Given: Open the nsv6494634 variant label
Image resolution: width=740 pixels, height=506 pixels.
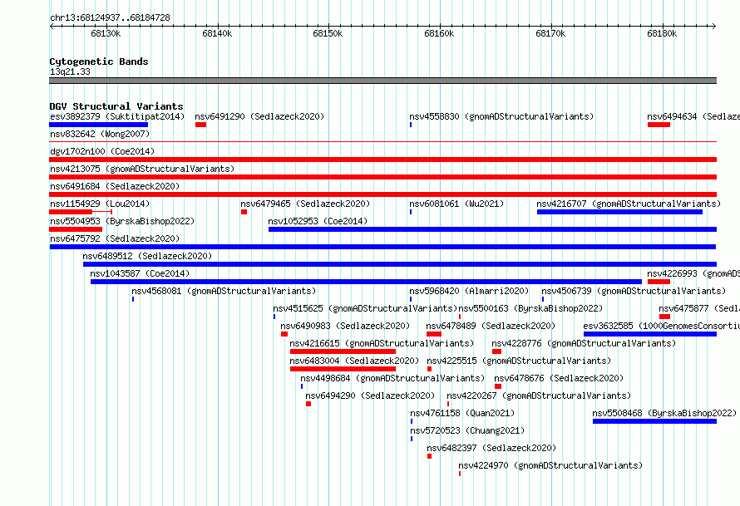Looking at the screenshot, I should pyautogui.click(x=693, y=116).
